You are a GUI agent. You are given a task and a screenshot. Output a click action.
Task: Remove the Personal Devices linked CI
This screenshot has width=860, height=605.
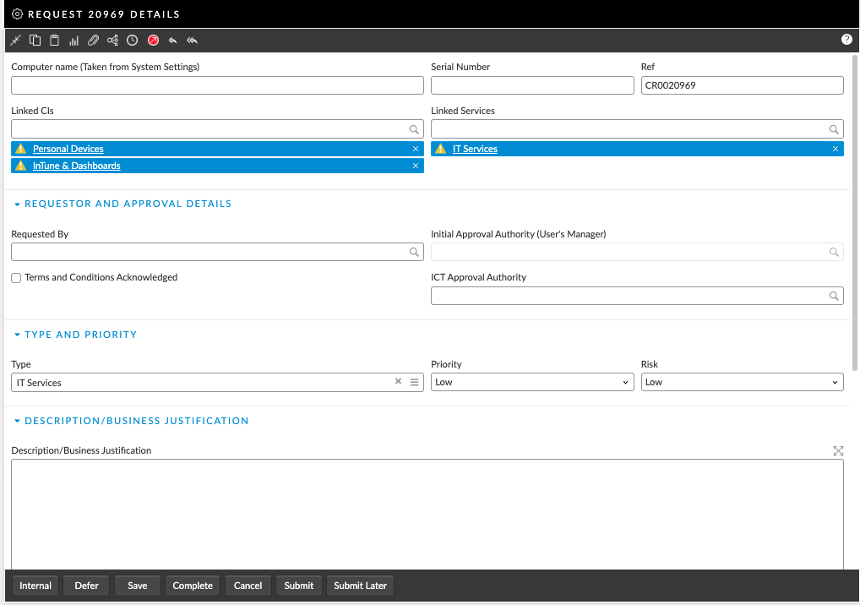[415, 149]
